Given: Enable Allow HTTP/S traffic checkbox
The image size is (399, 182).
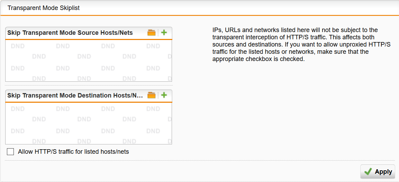Looking at the screenshot, I should click(10, 152).
